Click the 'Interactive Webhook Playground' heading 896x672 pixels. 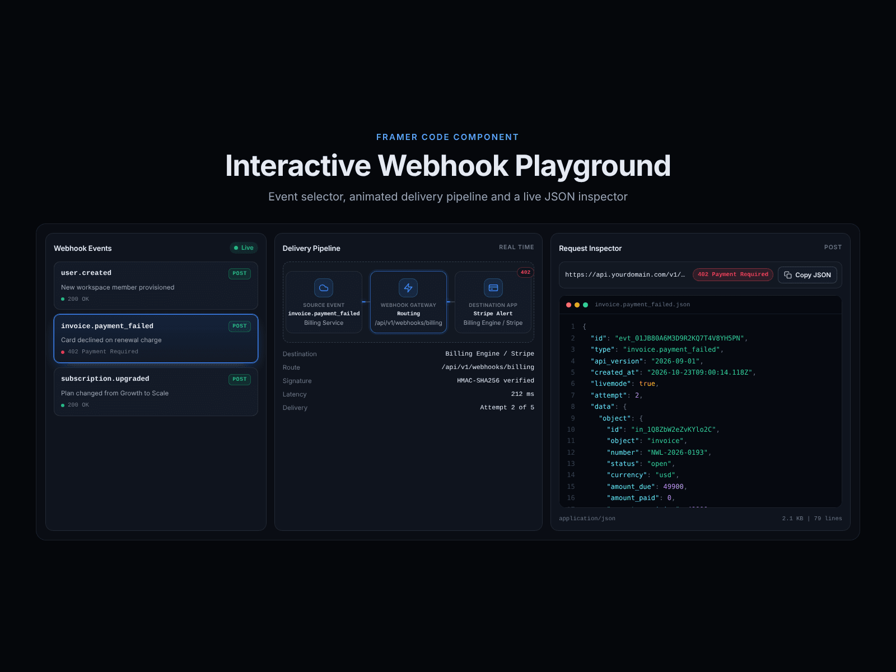coord(448,166)
